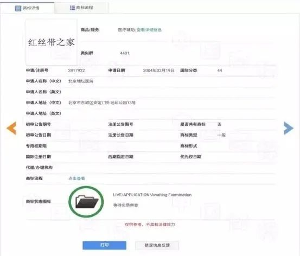300x256 pixels.
Task: Click the applicant name 北京地坛医院
Action: coord(81,81)
